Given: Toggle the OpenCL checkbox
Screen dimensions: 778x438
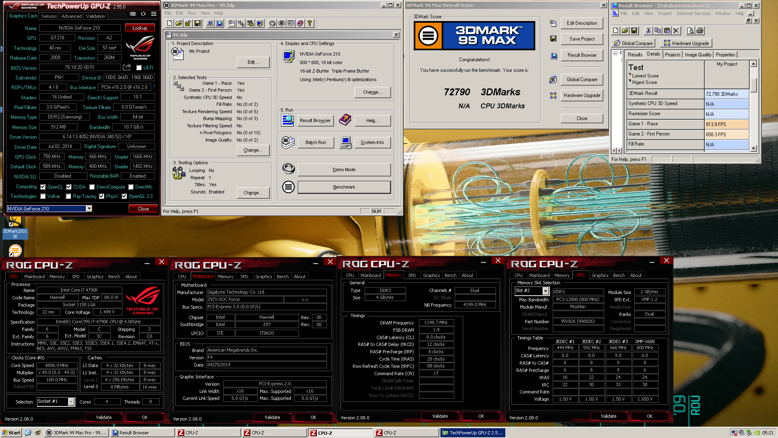Looking at the screenshot, I should coord(43,187).
